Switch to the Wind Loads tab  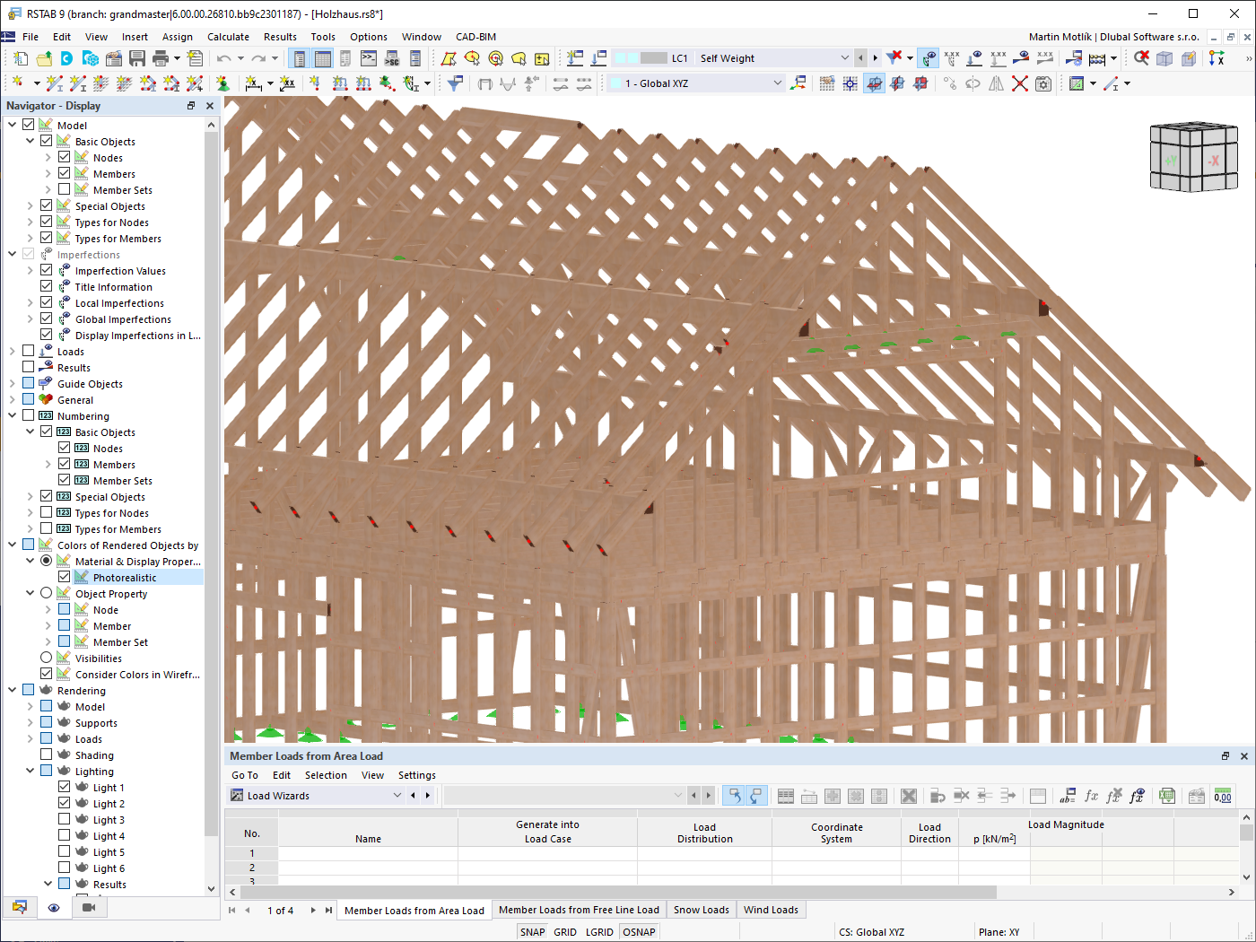point(771,910)
